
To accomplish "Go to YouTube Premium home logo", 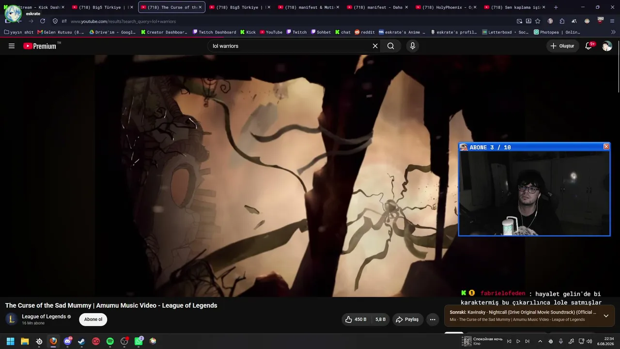I will click(x=40, y=46).
